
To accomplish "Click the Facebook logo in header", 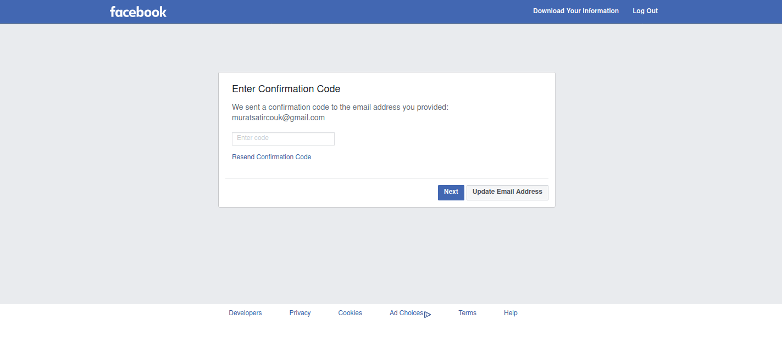I will click(x=138, y=12).
